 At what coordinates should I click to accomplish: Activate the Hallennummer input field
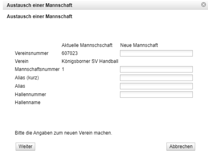click(156, 95)
